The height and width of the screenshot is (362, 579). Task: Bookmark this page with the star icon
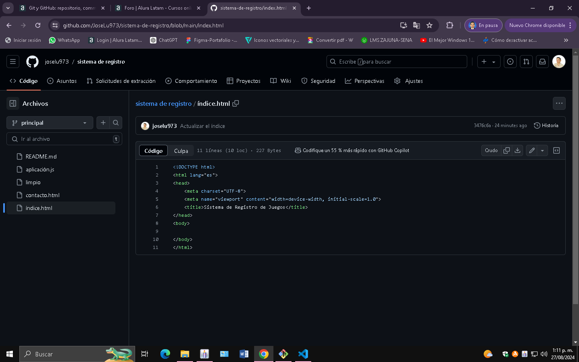(x=429, y=25)
